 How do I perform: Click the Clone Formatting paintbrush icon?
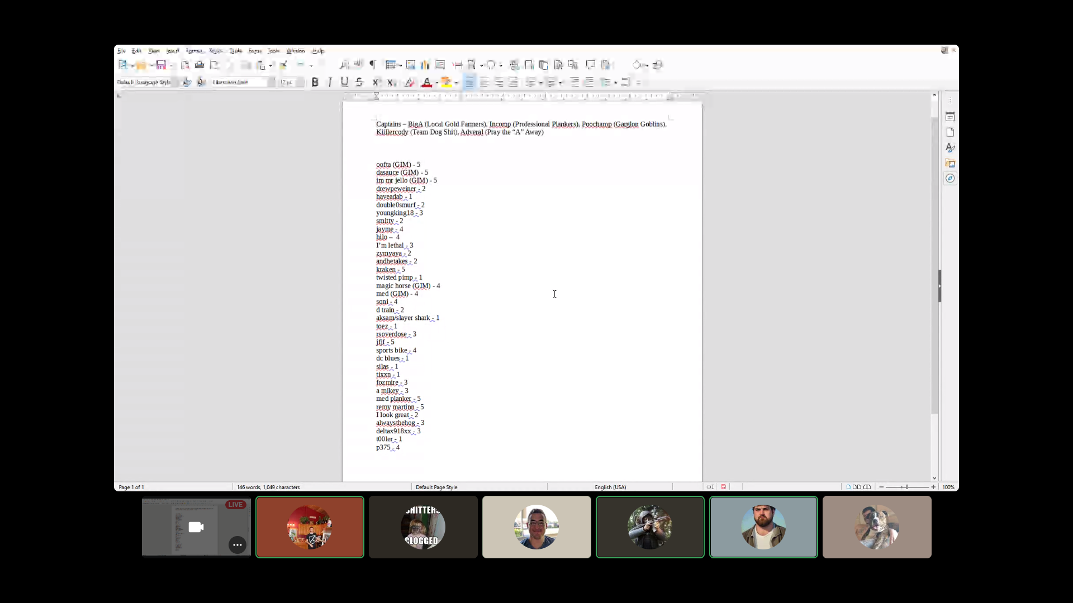pyautogui.click(x=284, y=65)
